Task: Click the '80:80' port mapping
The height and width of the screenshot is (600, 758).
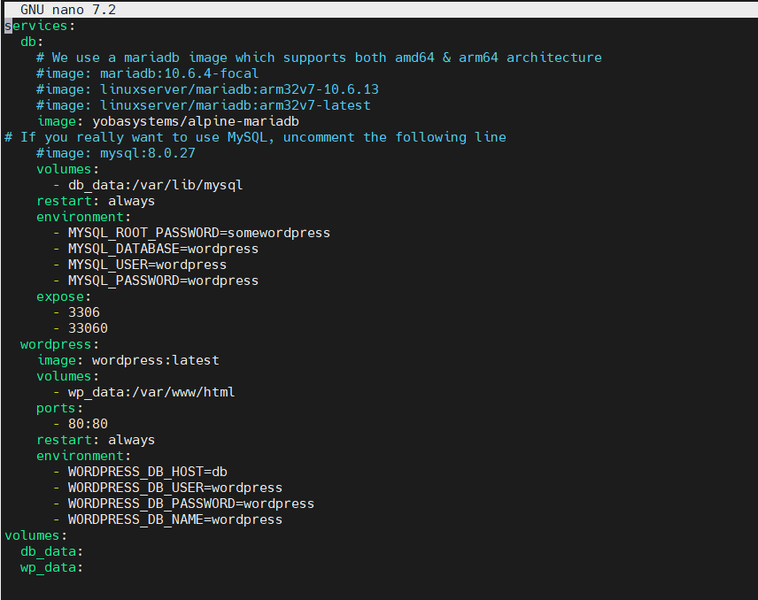Action: click(x=88, y=424)
